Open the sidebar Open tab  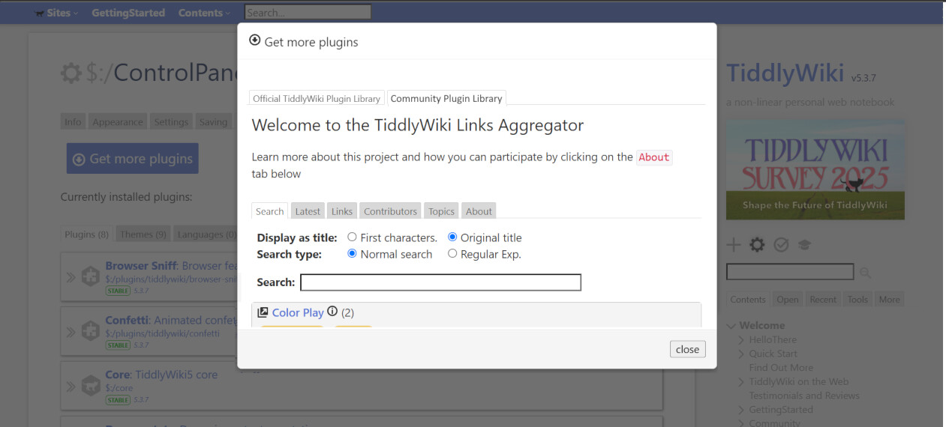tap(788, 299)
